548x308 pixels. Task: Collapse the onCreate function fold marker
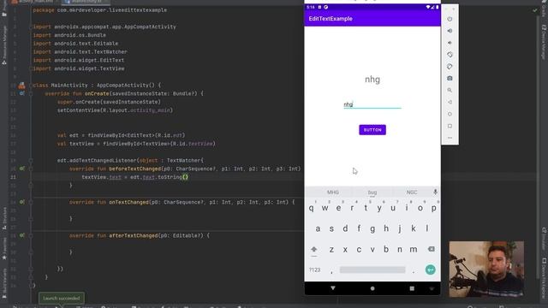pyautogui.click(x=31, y=93)
